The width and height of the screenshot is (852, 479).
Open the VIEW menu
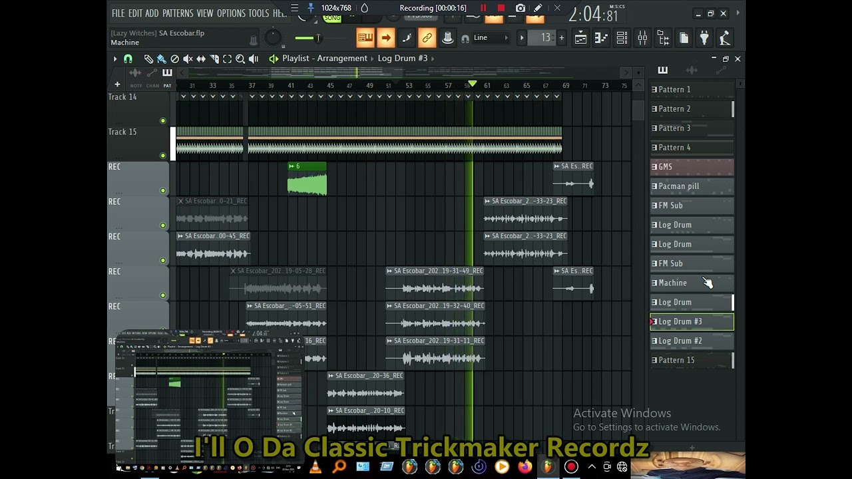[205, 13]
